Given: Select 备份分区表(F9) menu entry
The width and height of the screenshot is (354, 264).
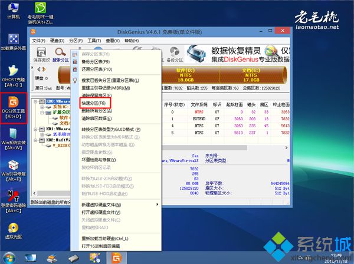Looking at the screenshot, I should point(96,61).
